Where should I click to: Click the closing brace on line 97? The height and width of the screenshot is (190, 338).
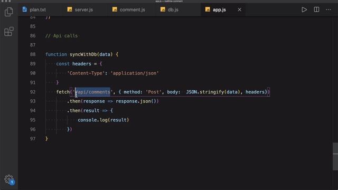pos(46,138)
